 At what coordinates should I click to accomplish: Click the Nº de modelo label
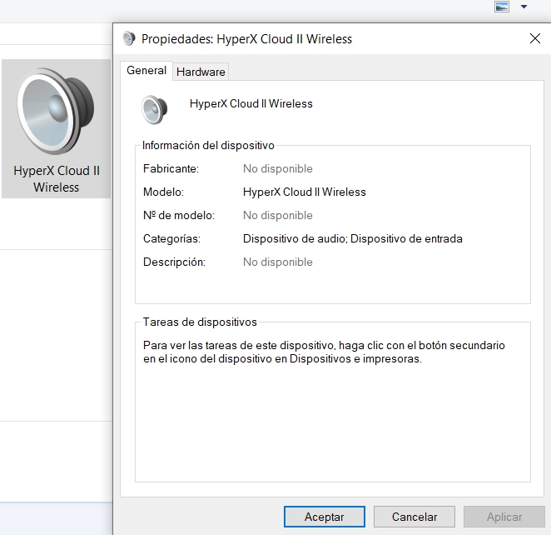(x=179, y=215)
